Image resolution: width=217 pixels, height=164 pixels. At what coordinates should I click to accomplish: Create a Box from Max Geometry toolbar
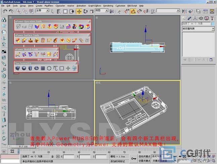tap(17, 68)
